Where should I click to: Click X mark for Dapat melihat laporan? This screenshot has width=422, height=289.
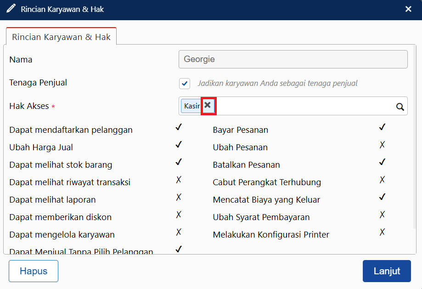coord(179,197)
